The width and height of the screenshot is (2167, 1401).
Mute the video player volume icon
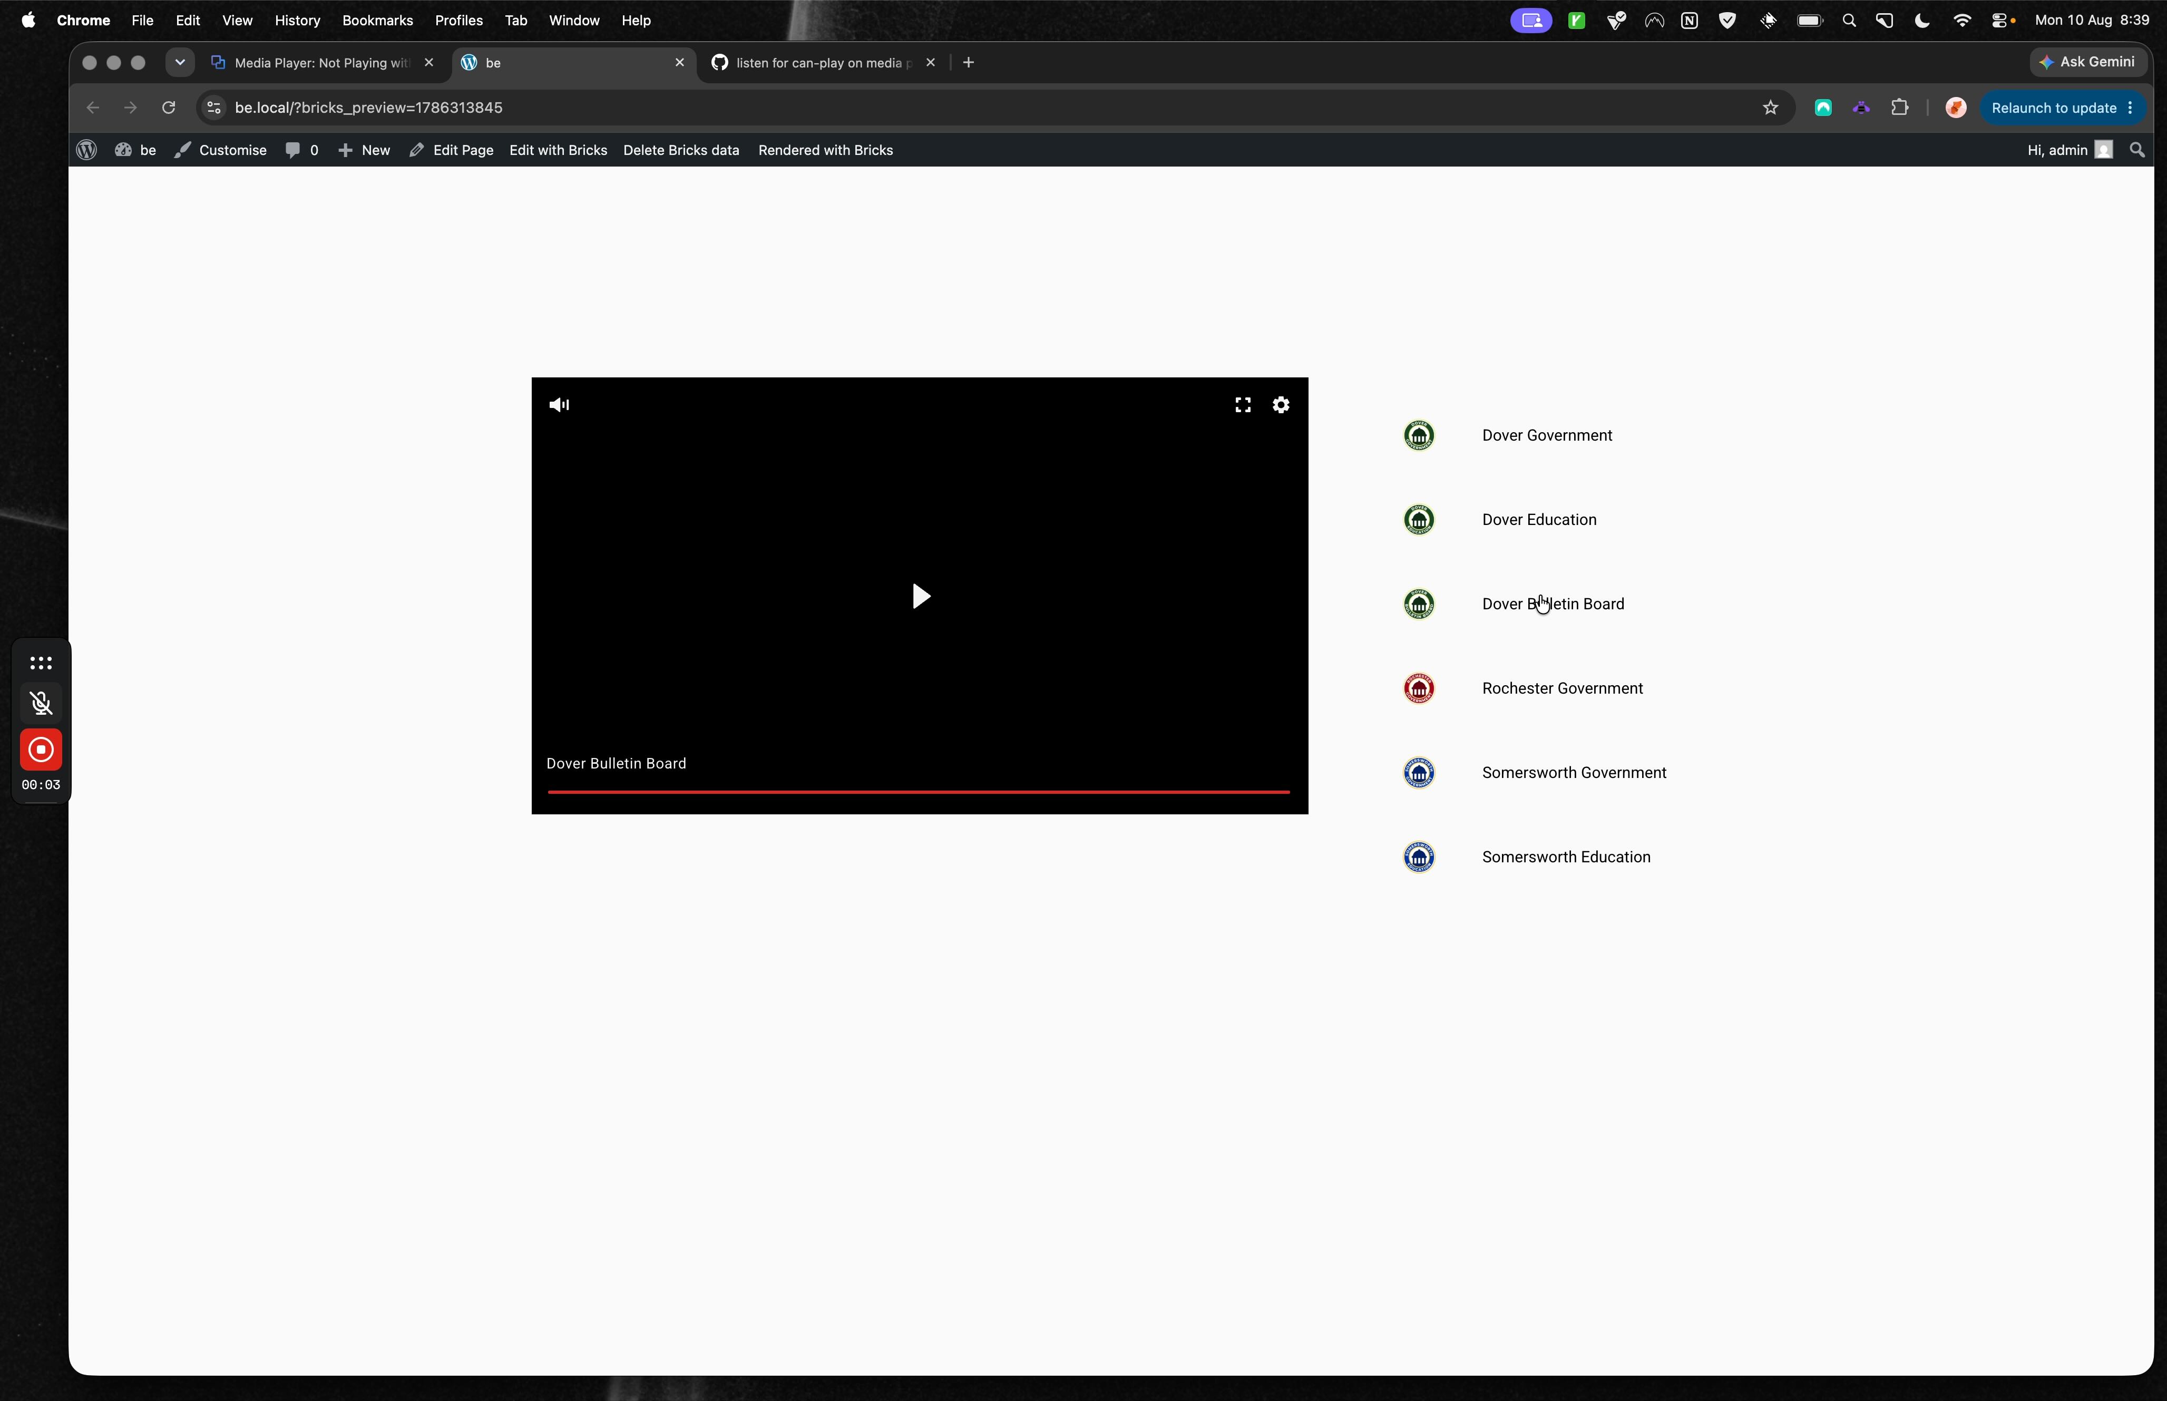coord(559,405)
